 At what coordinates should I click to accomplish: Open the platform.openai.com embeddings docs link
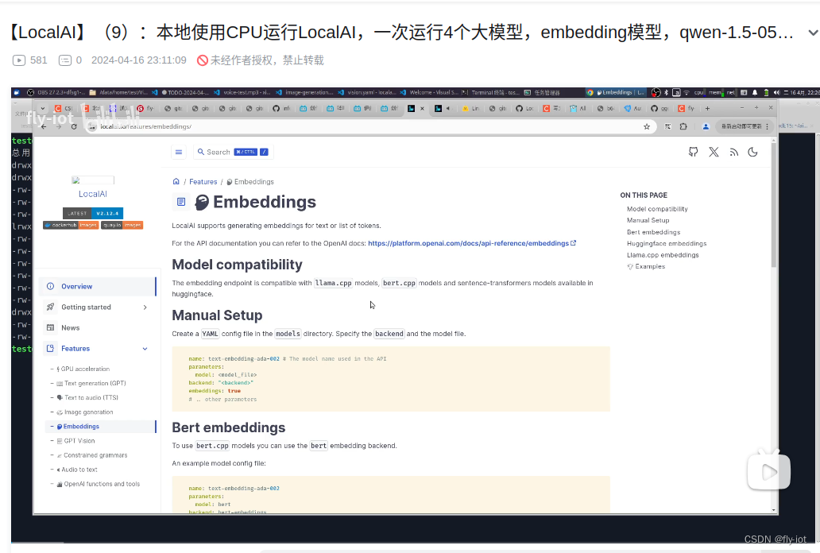(472, 243)
